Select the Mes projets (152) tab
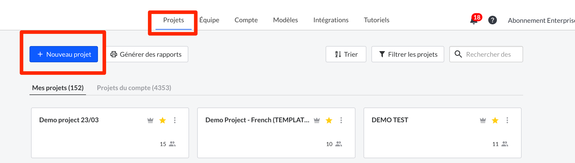Viewport: 575px width, 163px height. pos(58,88)
